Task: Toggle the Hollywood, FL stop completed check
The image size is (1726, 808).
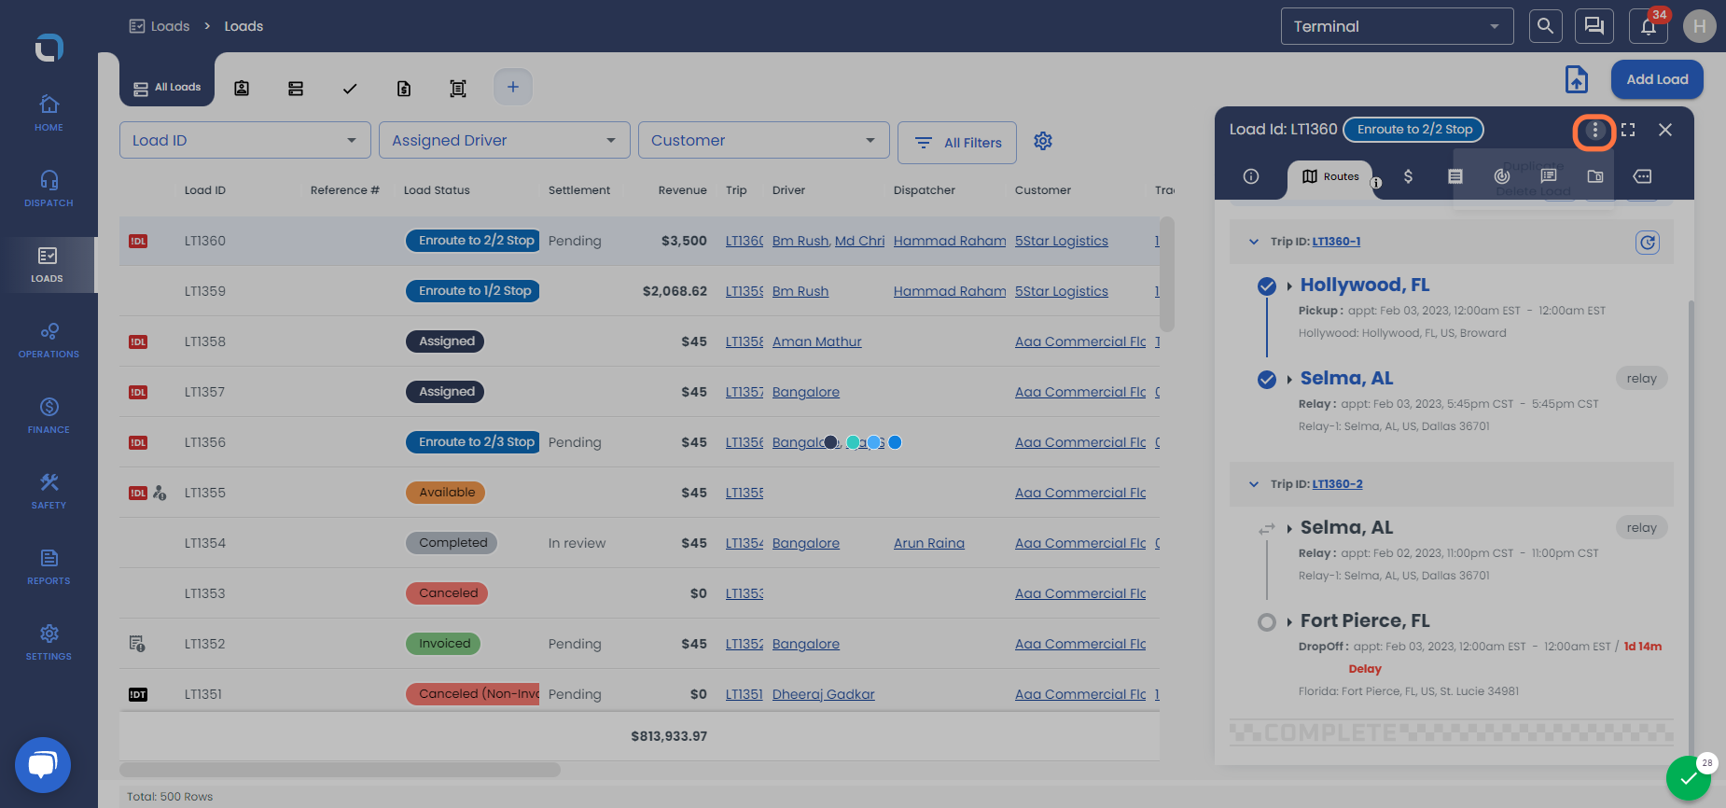Action: [1267, 286]
